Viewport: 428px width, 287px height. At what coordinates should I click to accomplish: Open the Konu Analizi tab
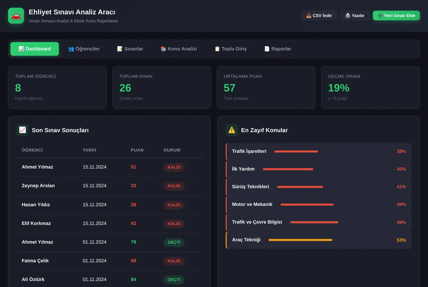click(x=179, y=49)
